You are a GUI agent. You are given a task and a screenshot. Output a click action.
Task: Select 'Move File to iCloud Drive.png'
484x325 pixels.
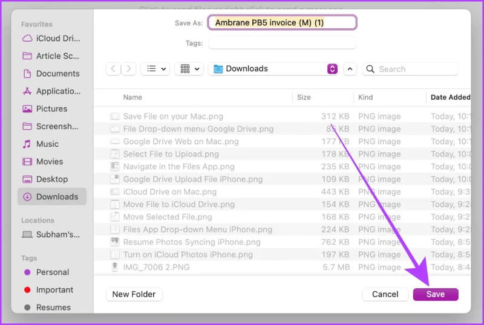(x=283, y=204)
